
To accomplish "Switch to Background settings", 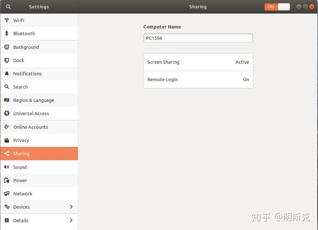I will point(39,47).
